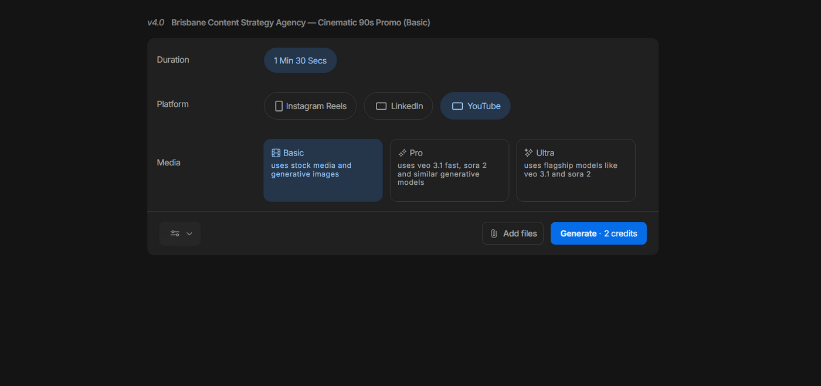The image size is (821, 386).
Task: Choose LinkedIn as the platform
Action: (x=406, y=106)
